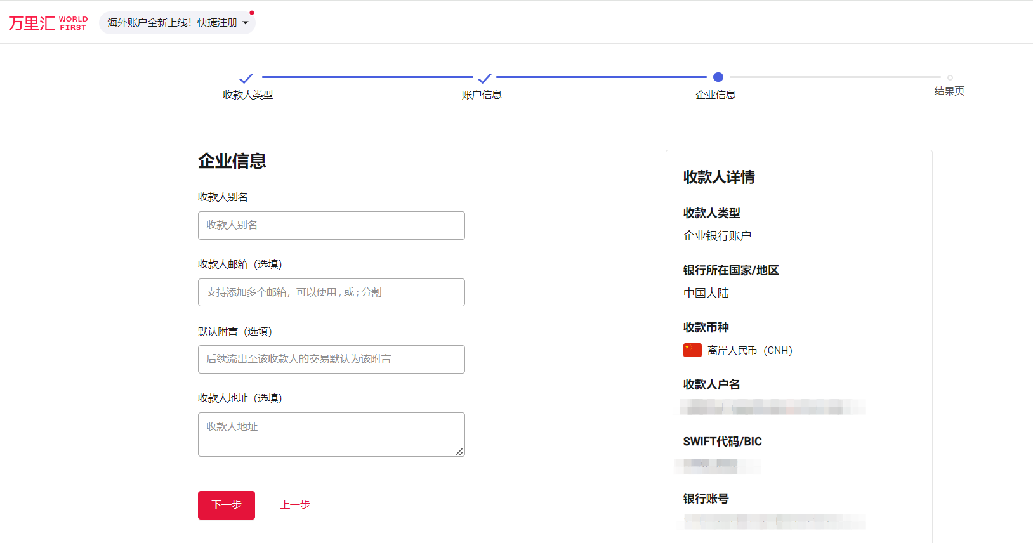1033x543 pixels.
Task: Click the checkmark above 收款人类型 step
Action: coord(246,78)
